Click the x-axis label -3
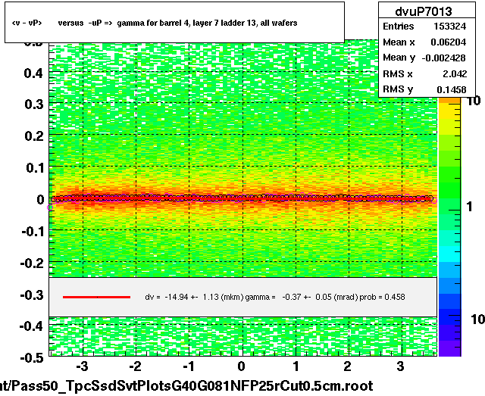This screenshot has width=485, height=396. point(82,366)
